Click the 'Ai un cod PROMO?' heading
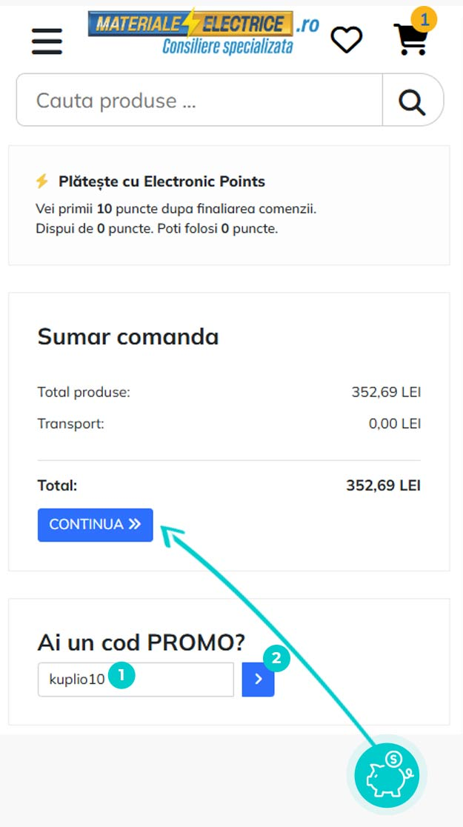 click(x=141, y=642)
